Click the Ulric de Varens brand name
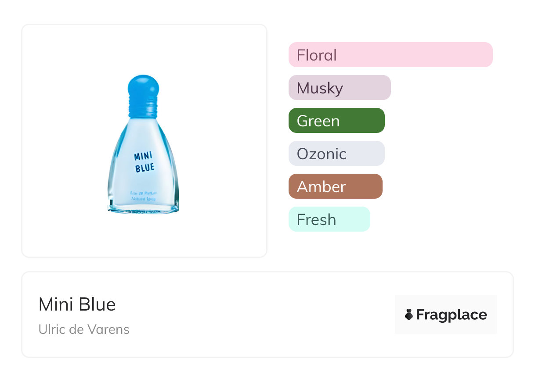Image resolution: width=535 pixels, height=379 pixels. pyautogui.click(x=84, y=329)
